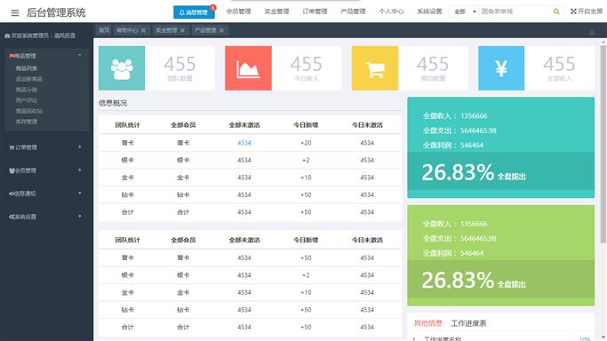Switch to the 工作进度表 tab

[468, 323]
